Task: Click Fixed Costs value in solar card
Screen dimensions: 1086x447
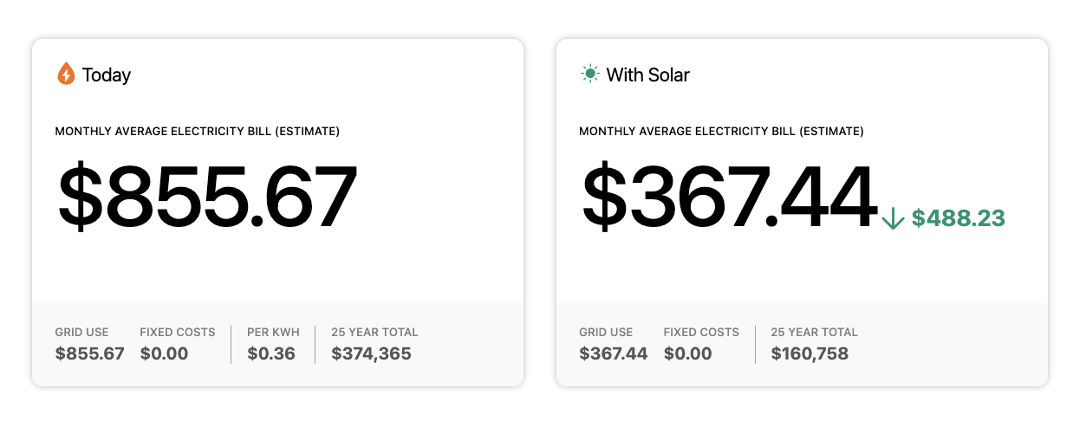Action: [x=688, y=353]
